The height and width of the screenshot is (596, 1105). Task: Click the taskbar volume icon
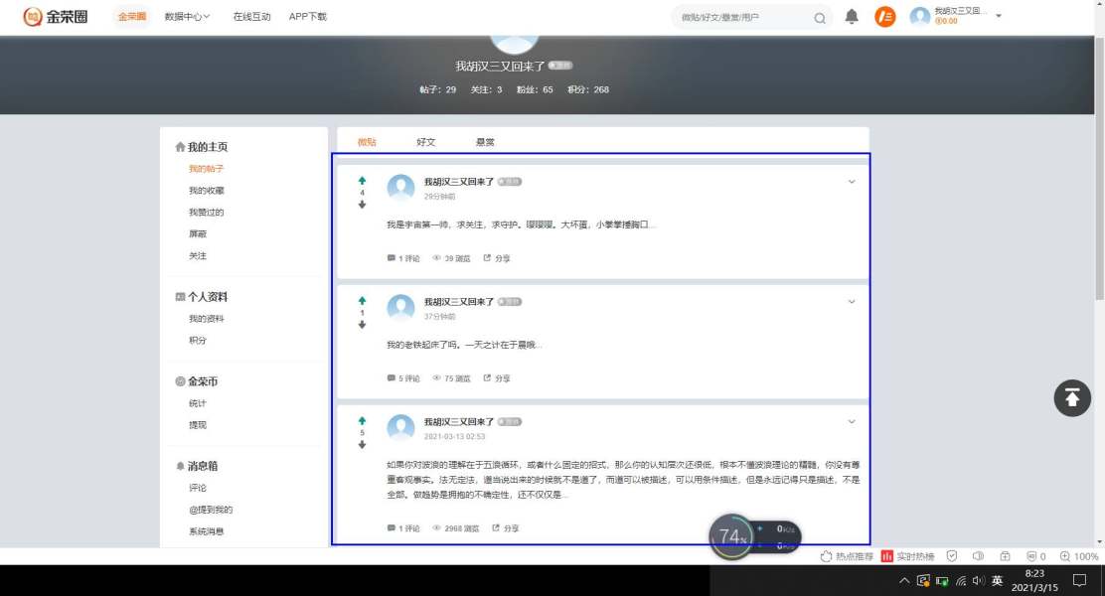(978, 580)
